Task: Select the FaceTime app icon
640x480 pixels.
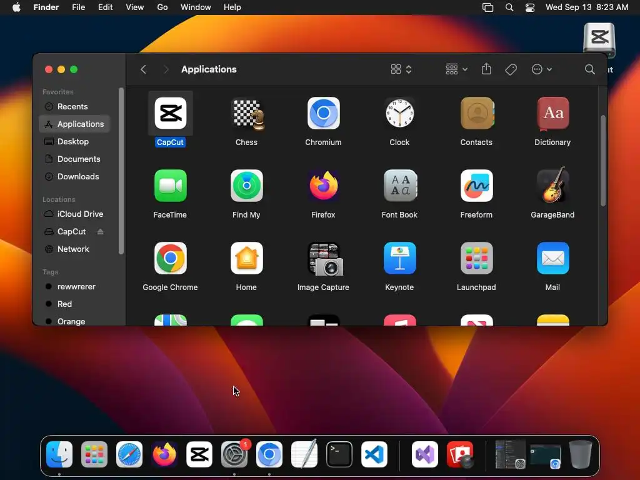Action: tap(170, 186)
